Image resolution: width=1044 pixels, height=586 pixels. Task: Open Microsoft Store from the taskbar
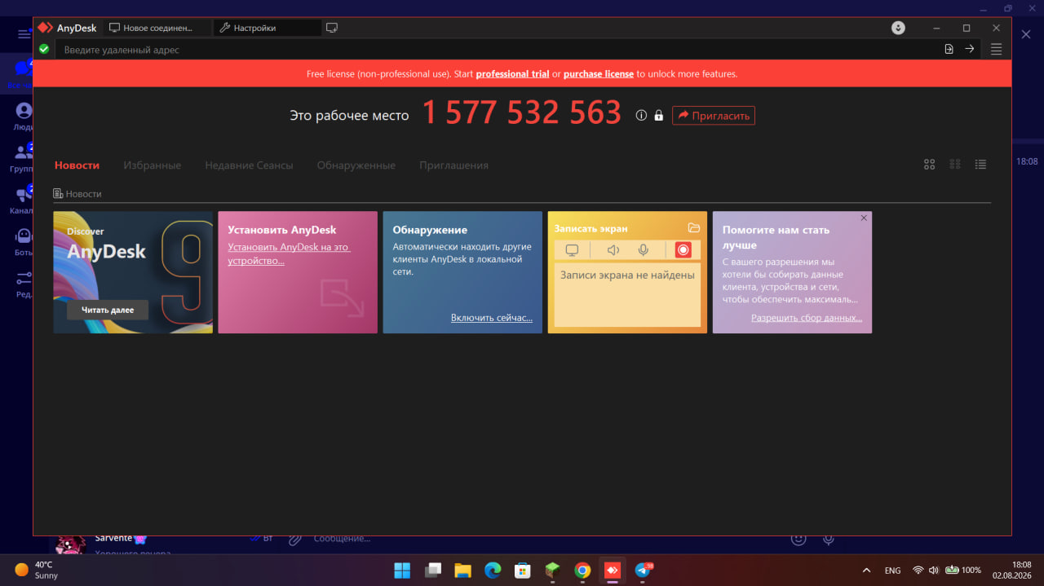point(522,571)
